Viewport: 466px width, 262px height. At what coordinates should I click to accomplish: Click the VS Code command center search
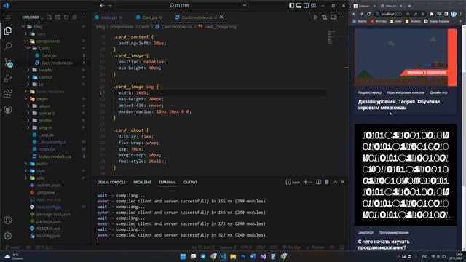click(181, 6)
